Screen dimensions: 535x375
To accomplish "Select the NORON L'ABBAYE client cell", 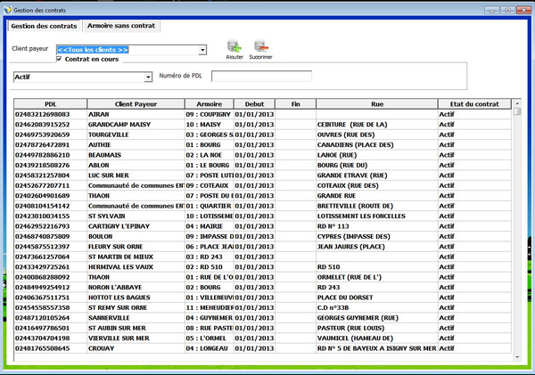I will 136,288.
